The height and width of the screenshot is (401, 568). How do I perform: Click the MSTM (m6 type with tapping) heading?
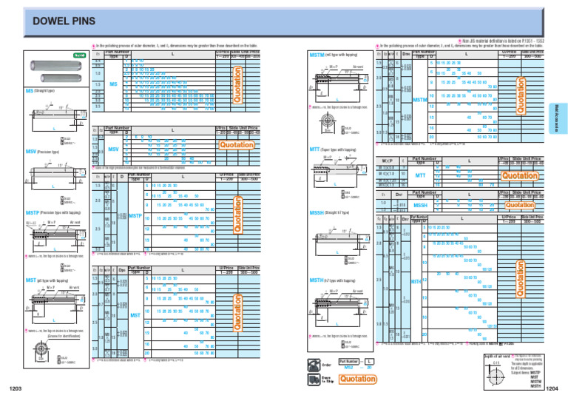pyautogui.click(x=334, y=55)
